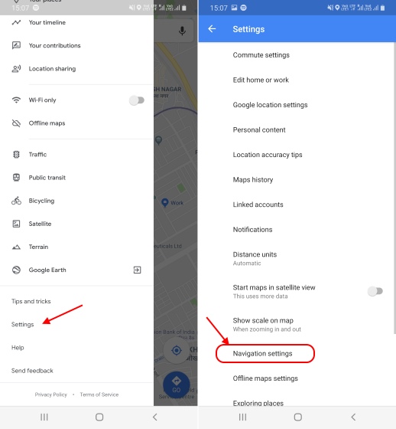
Task: Open Settings in the side drawer
Action: pos(23,325)
